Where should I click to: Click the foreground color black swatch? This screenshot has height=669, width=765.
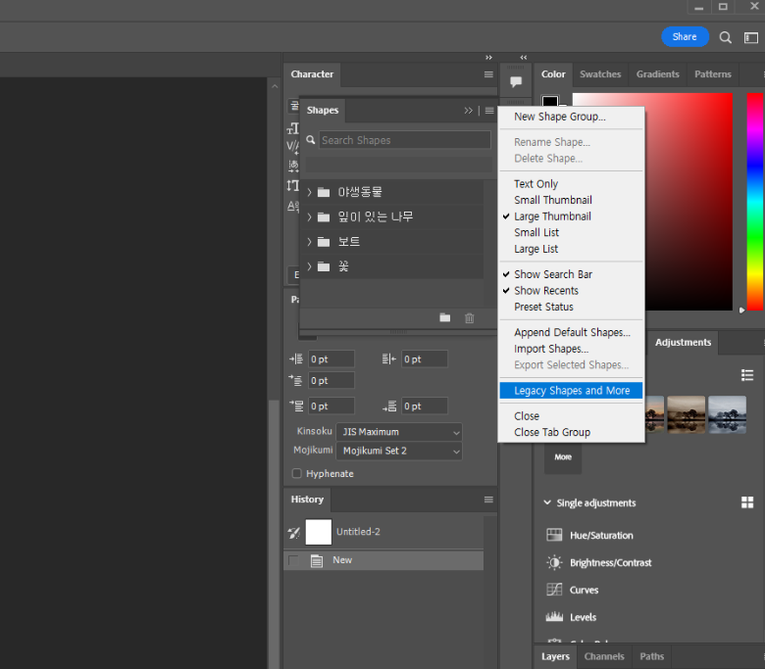550,102
